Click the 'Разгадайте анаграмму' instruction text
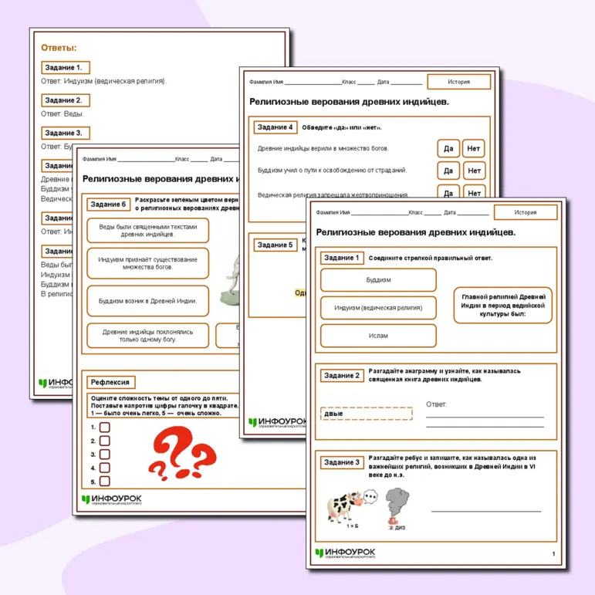595x595 pixels. point(445,375)
